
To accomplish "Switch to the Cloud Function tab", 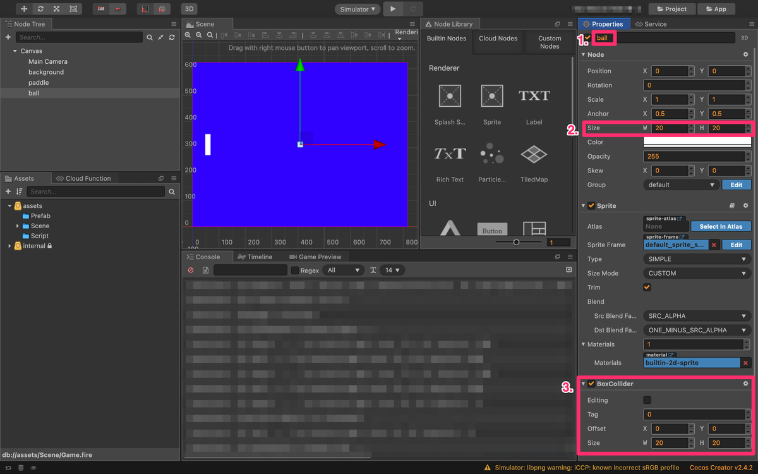I will pos(83,178).
